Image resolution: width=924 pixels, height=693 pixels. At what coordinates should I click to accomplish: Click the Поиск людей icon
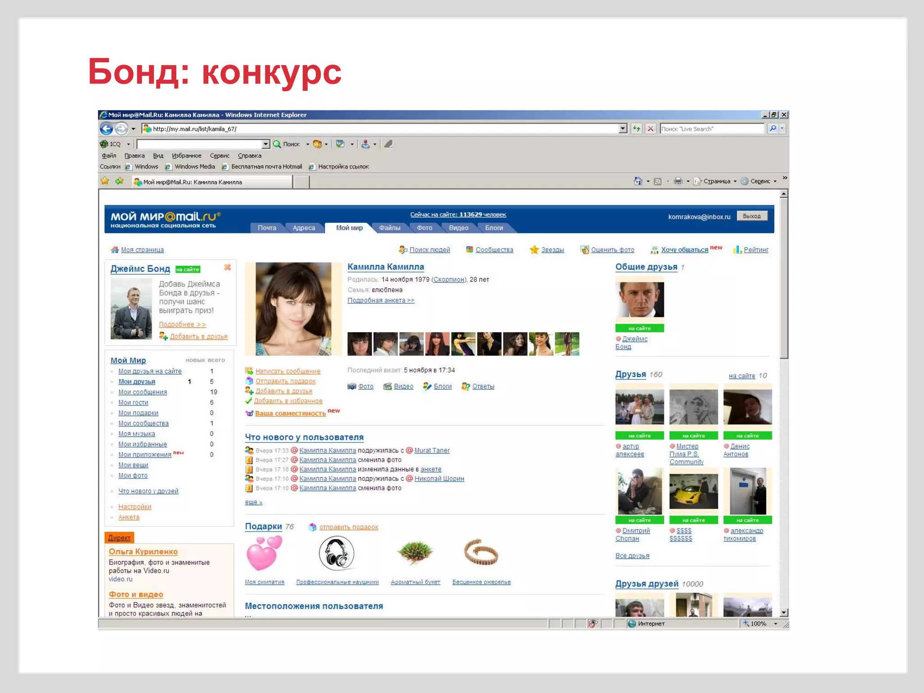(403, 249)
